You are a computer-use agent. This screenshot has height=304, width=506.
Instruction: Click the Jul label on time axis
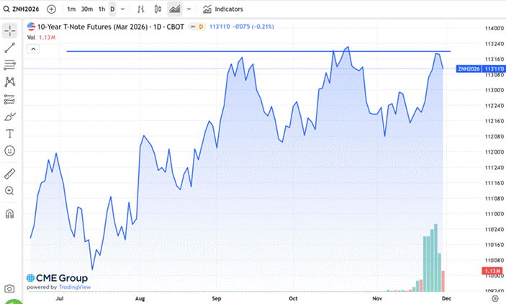point(60,298)
